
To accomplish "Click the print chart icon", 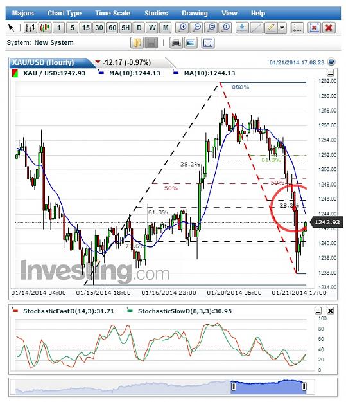I will click(x=176, y=43).
